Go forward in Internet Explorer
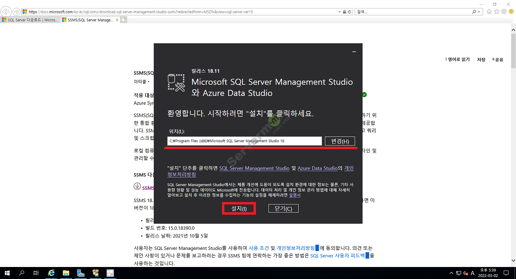This screenshot has width=516, height=279. click(x=16, y=12)
